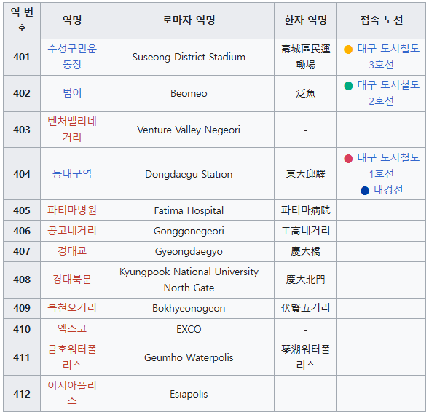The image size is (429, 415).
Task: Click the red Line 1 circle icon
Action: pos(348,159)
